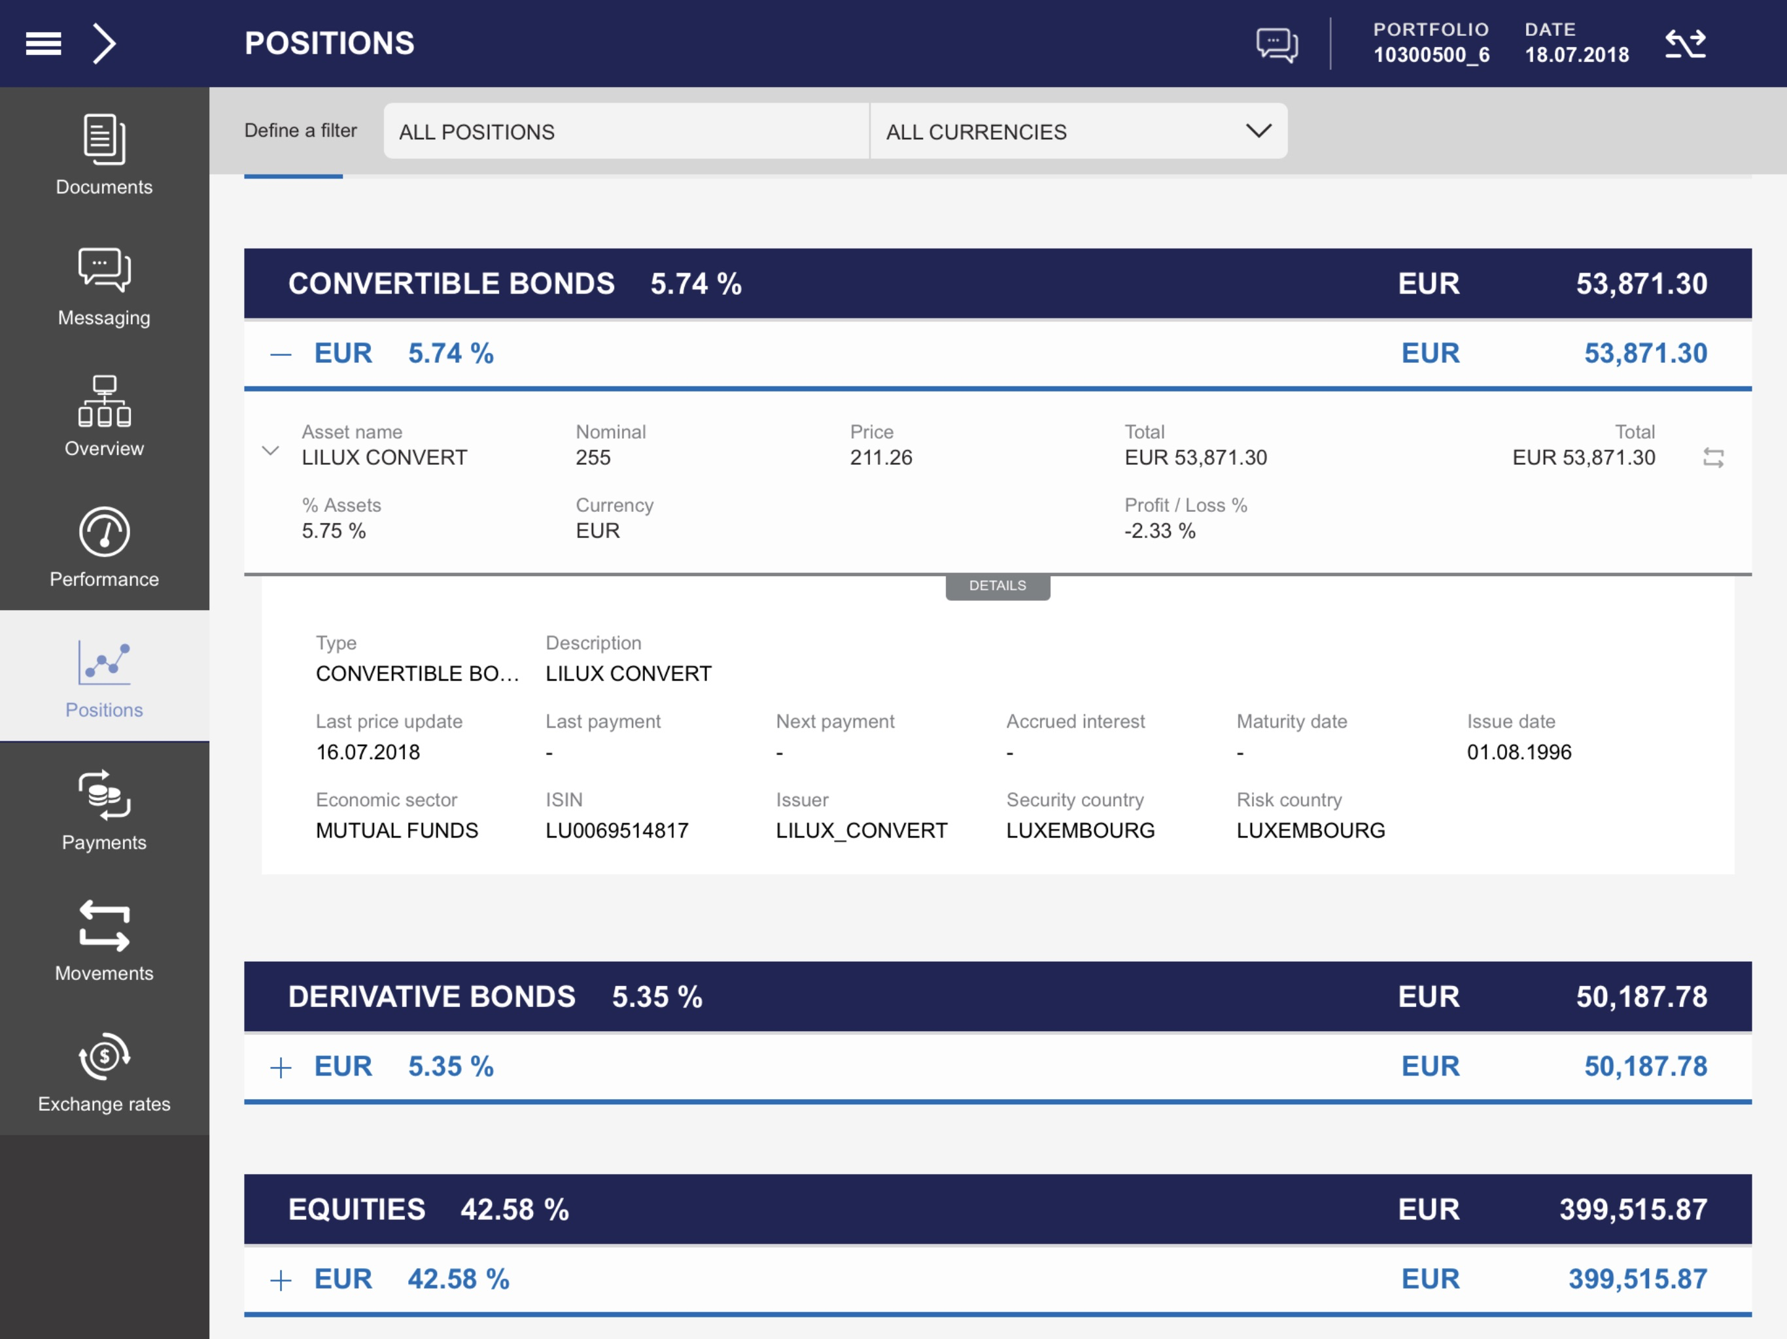Open the Payments section
Image resolution: width=1787 pixels, height=1339 pixels.
point(104,809)
